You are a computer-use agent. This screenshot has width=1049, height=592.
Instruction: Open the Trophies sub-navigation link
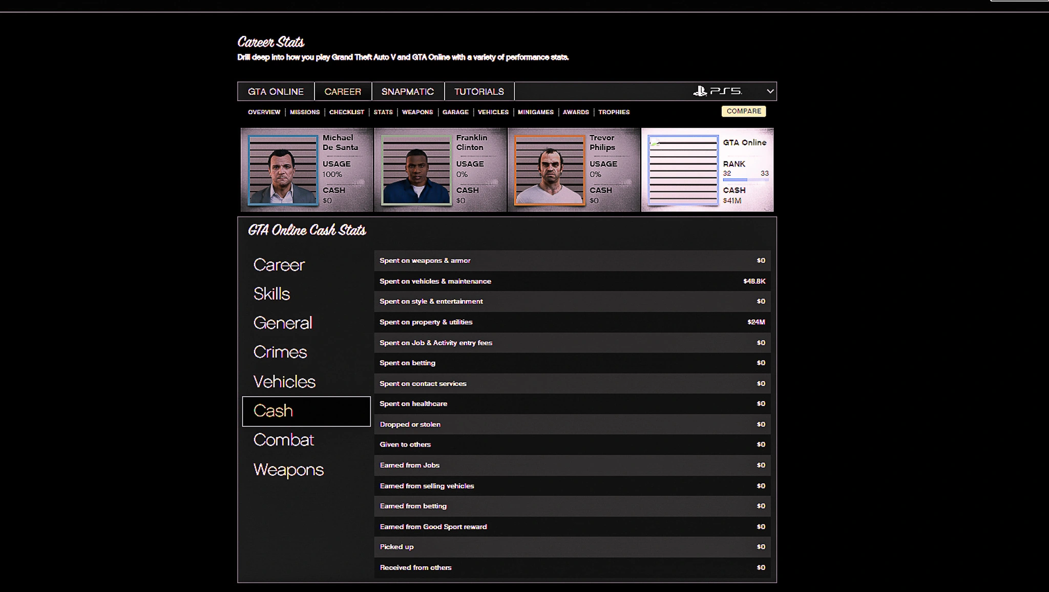click(614, 112)
